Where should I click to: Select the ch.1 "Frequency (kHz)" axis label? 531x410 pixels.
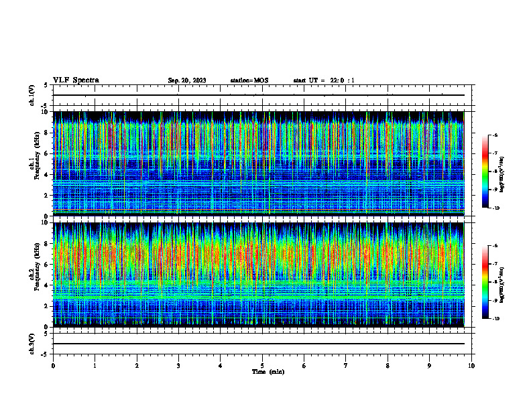click(x=37, y=155)
